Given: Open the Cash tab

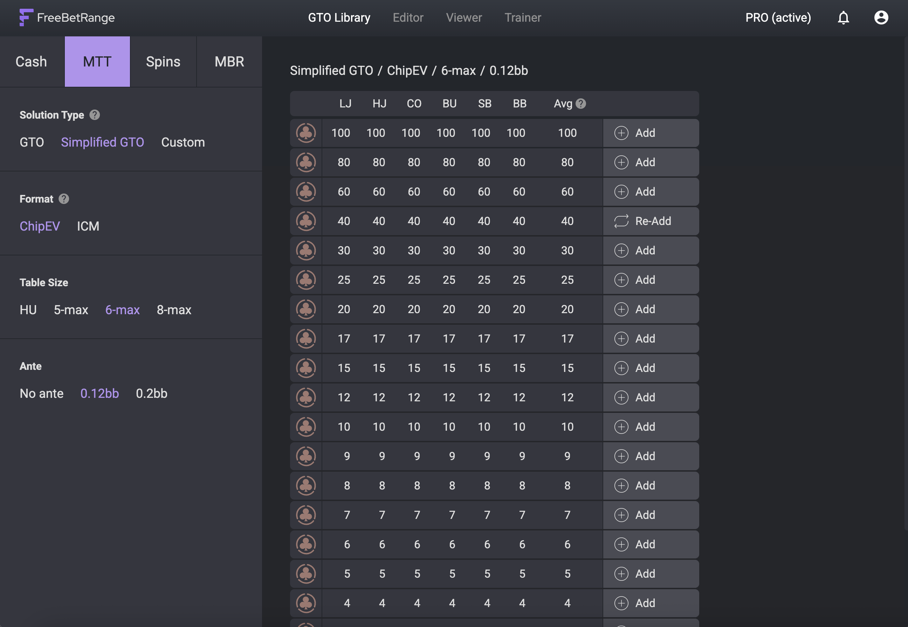Looking at the screenshot, I should click(31, 62).
